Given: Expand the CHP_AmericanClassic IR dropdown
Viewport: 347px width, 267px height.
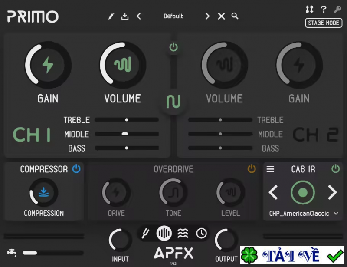Looking at the screenshot, I should click(336, 214).
